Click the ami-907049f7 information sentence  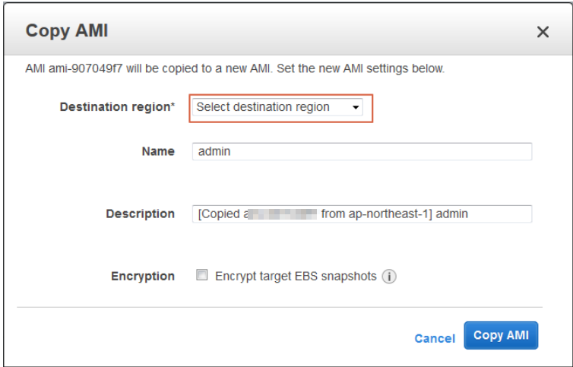tap(235, 68)
